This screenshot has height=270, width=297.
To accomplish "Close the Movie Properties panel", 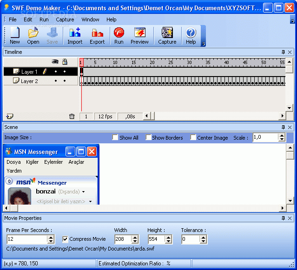I will [290, 218].
